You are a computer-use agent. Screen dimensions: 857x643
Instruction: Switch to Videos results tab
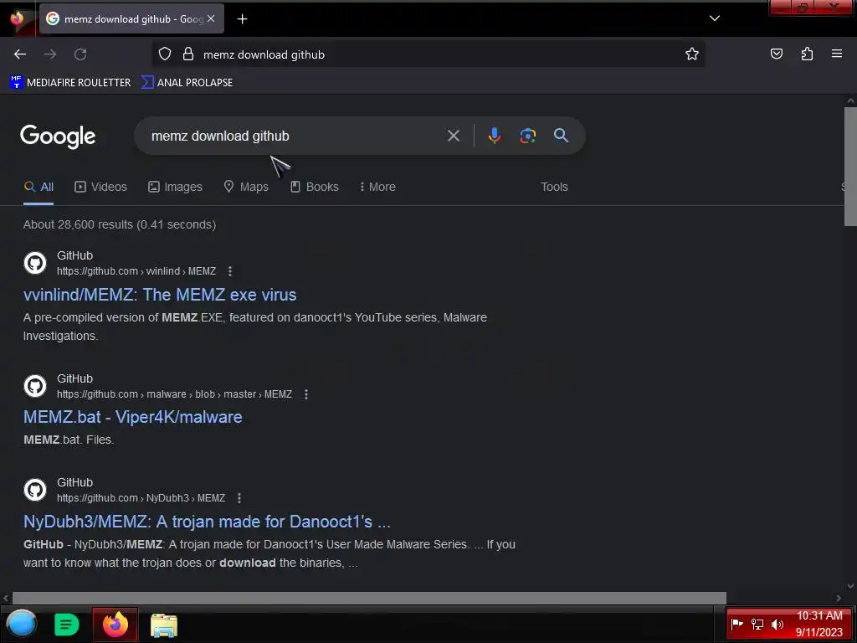pos(100,187)
